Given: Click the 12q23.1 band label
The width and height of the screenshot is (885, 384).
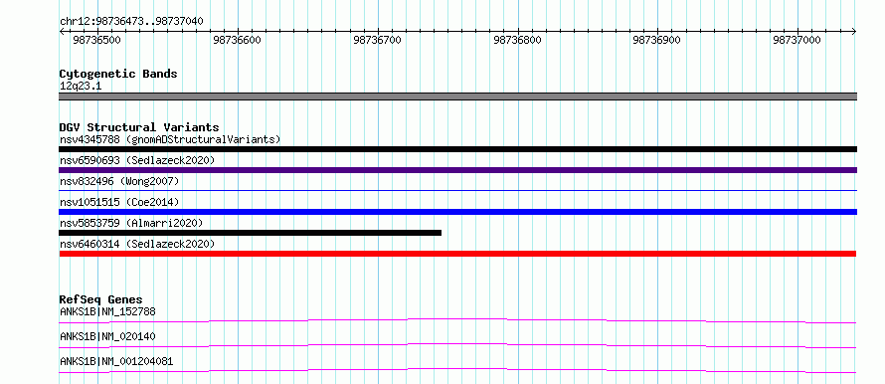Looking at the screenshot, I should tap(81, 87).
